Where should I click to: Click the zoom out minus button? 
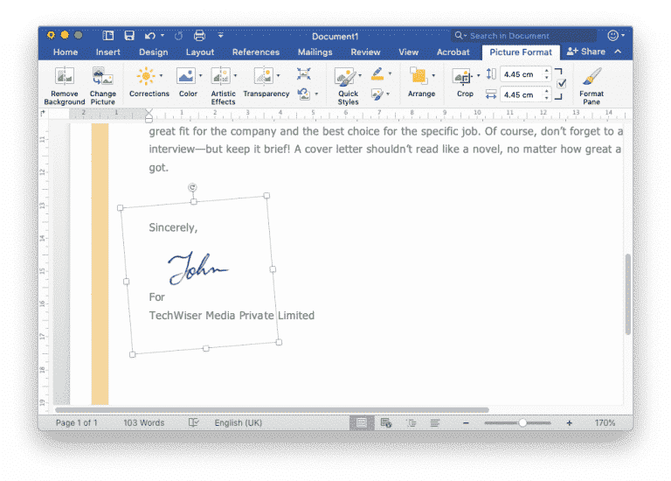click(466, 423)
